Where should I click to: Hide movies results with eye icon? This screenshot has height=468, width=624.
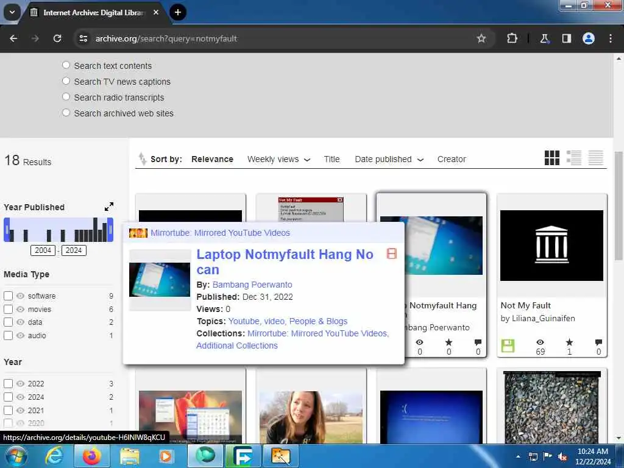(x=20, y=309)
